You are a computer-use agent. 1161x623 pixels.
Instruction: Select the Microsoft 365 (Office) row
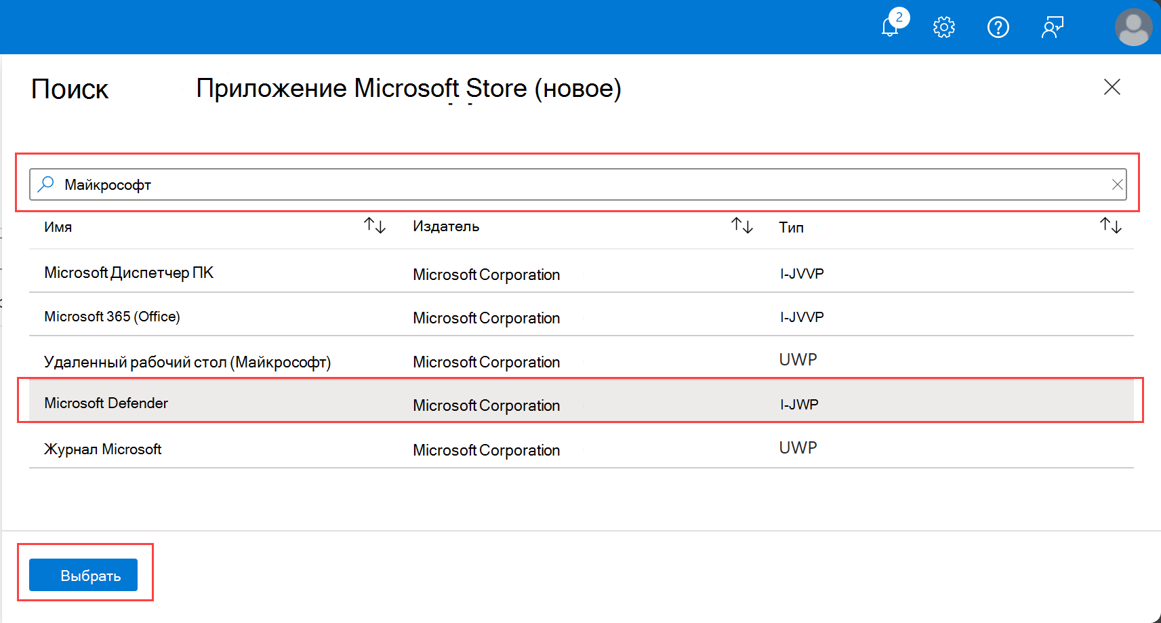(582, 315)
